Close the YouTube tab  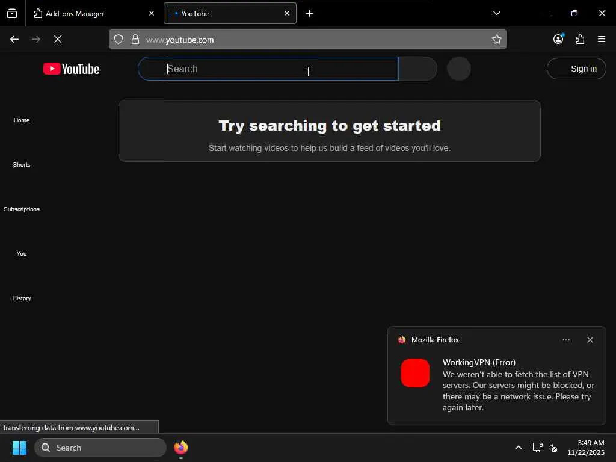click(287, 13)
